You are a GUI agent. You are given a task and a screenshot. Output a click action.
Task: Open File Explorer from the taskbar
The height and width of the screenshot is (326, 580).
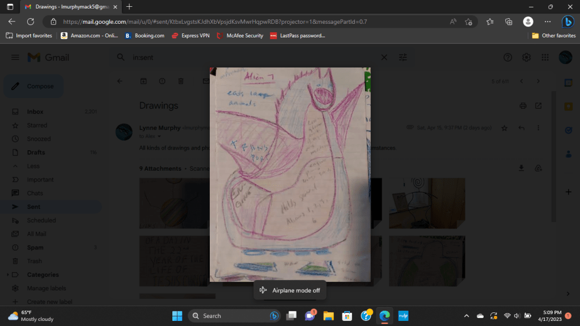click(328, 316)
